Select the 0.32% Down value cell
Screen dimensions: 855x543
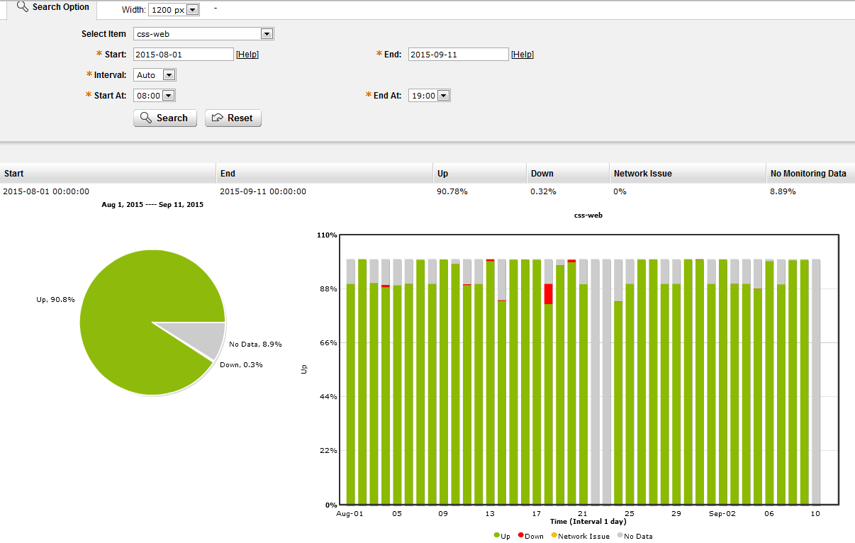pos(543,191)
